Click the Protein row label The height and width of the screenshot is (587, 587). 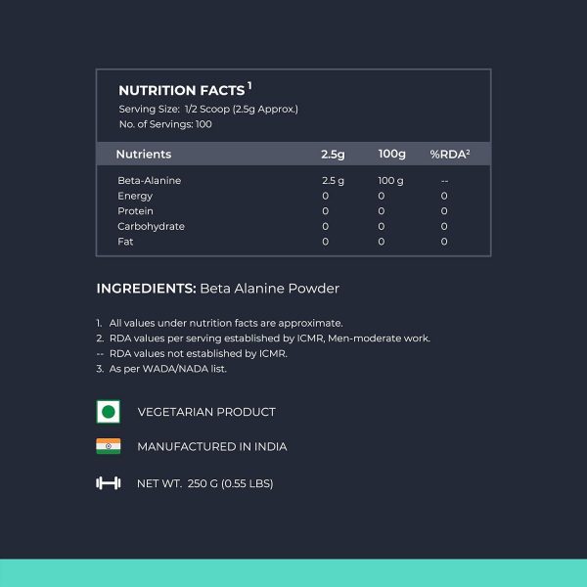pos(135,211)
